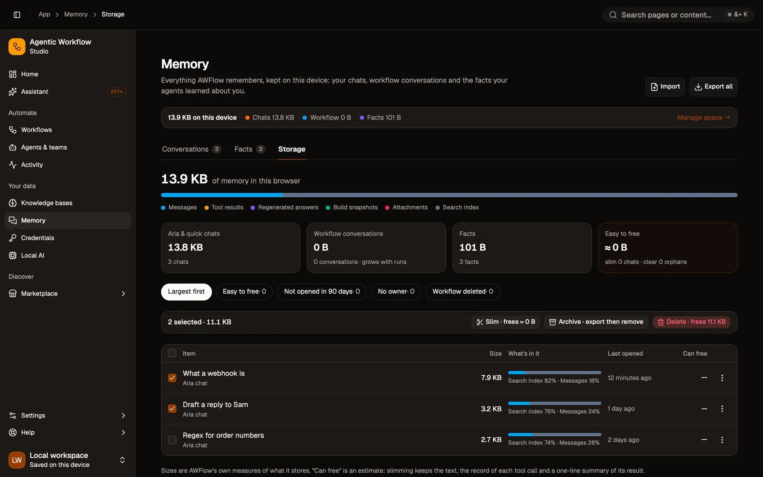Sort by the Size column header
The height and width of the screenshot is (477, 763).
pyautogui.click(x=495, y=354)
